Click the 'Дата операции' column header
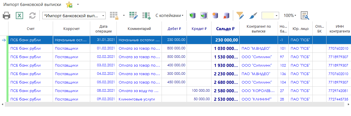 (x=103, y=29)
